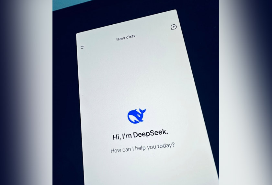The height and width of the screenshot is (185, 272).
Task: Click the dark background left of the phone
Action: point(65,97)
